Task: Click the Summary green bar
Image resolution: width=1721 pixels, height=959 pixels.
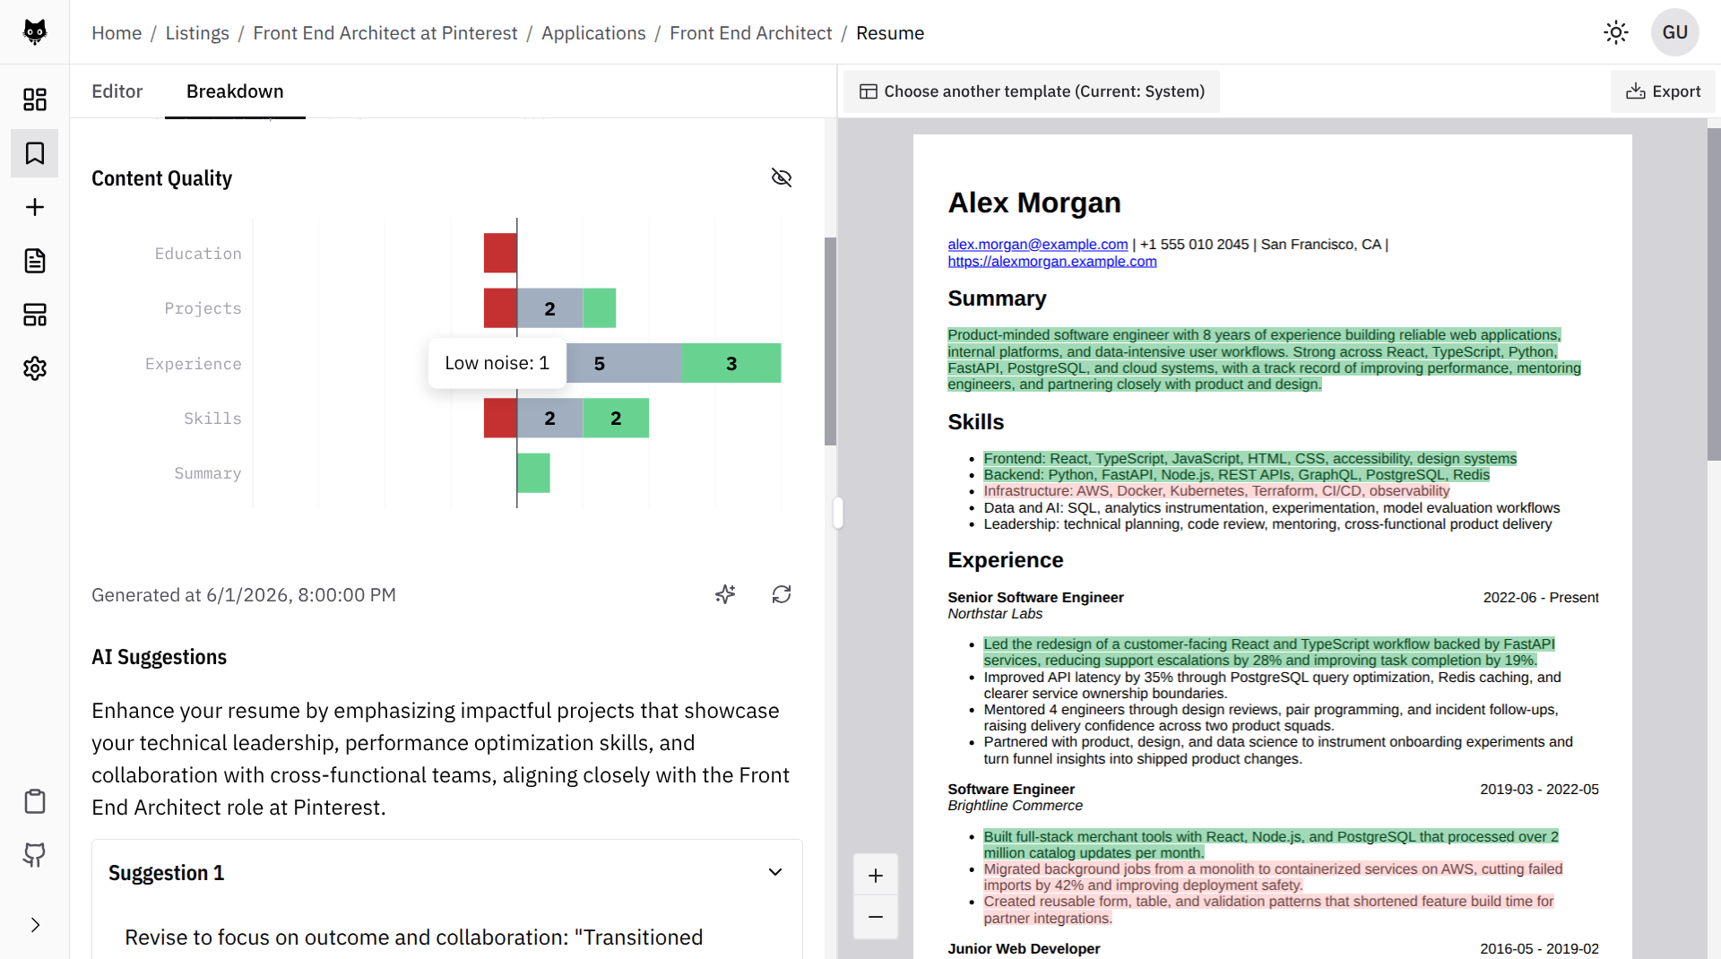Action: (533, 473)
